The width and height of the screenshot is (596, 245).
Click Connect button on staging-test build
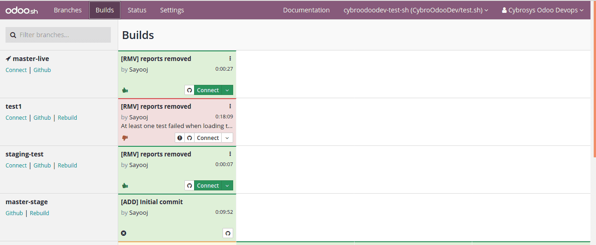point(208,186)
